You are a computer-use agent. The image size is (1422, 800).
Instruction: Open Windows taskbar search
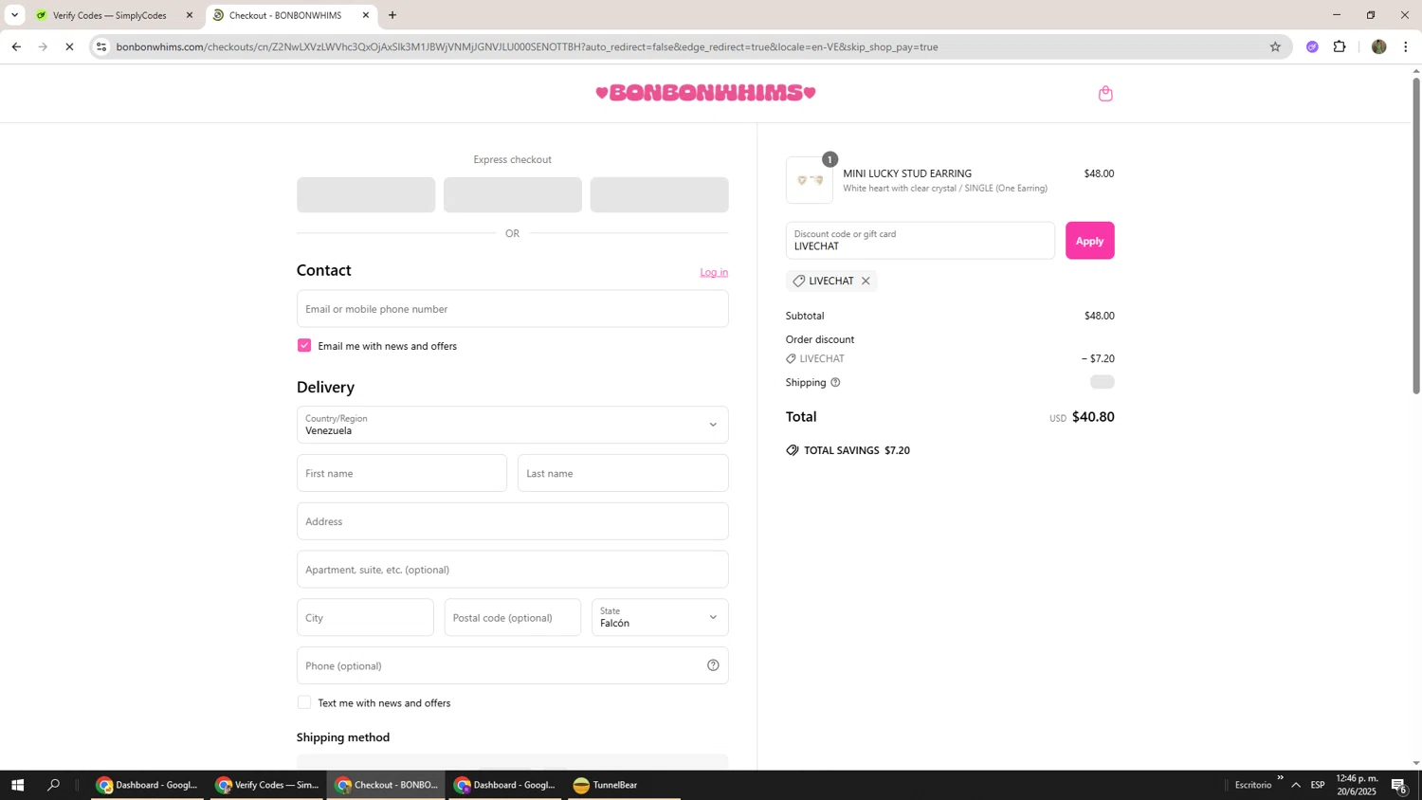pyautogui.click(x=53, y=785)
